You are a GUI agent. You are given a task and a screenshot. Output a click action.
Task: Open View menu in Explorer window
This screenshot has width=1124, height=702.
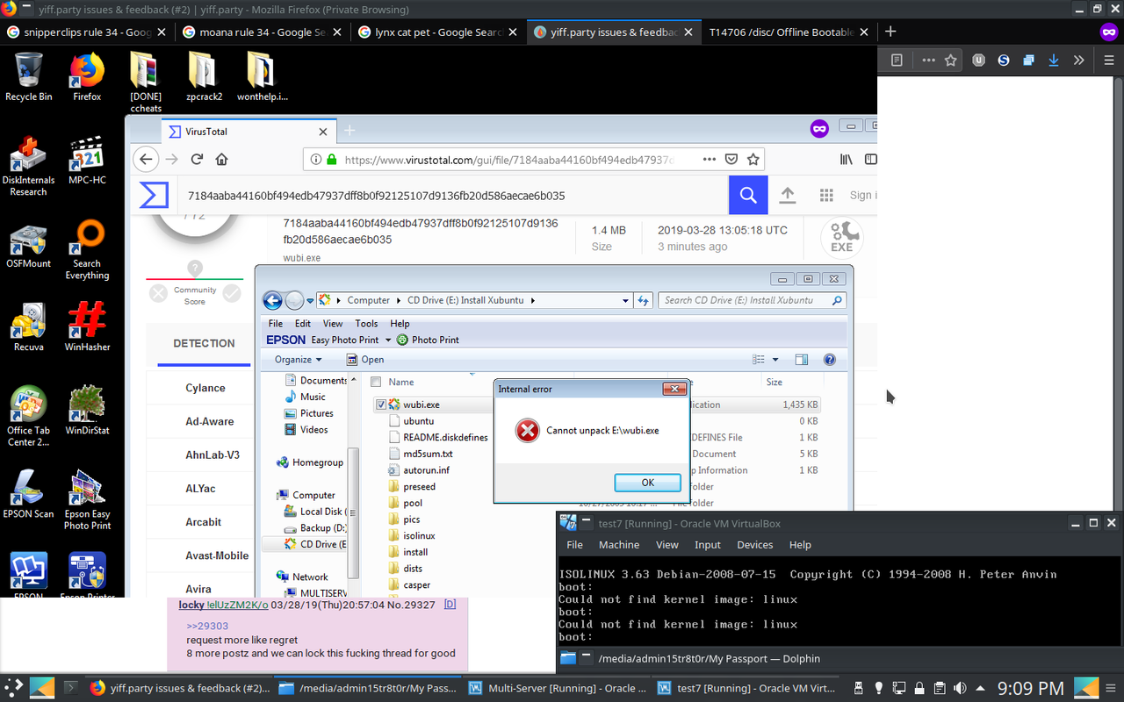point(333,323)
